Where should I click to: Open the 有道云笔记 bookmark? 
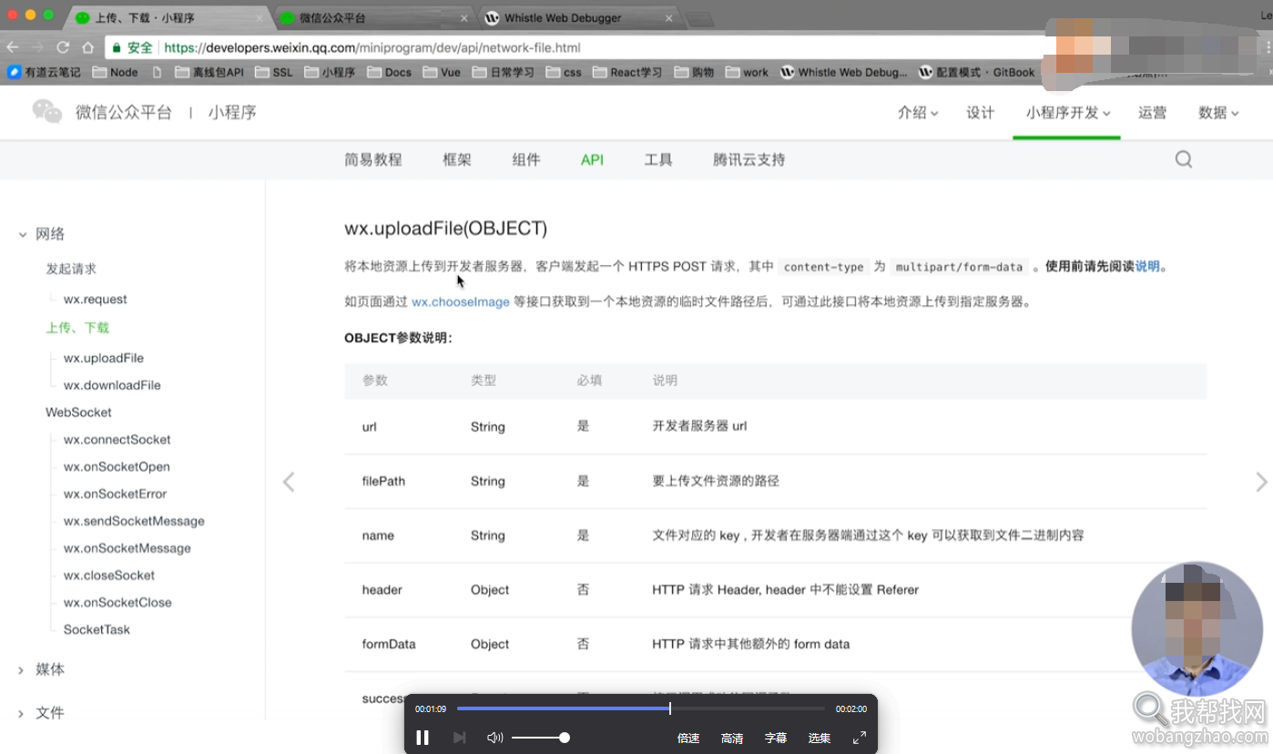tap(44, 72)
